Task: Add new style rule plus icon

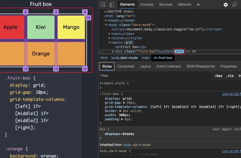Action: [x=239, y=76]
